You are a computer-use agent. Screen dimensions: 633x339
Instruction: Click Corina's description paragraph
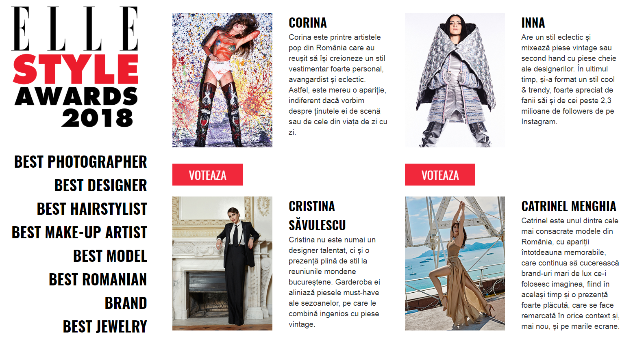(x=338, y=84)
